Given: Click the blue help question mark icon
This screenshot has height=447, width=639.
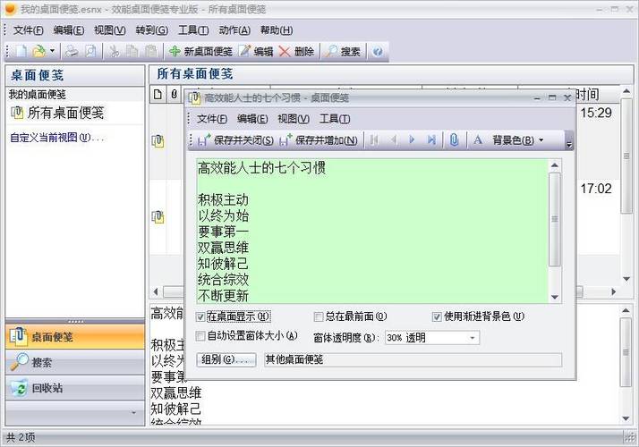Looking at the screenshot, I should coord(378,52).
